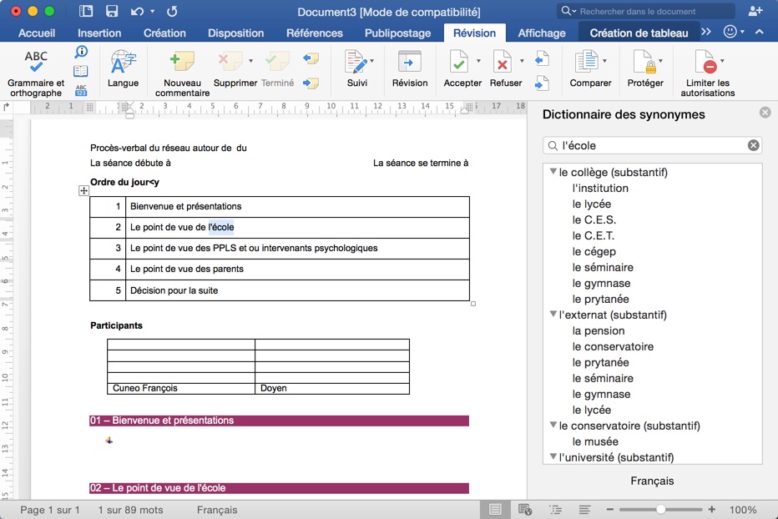This screenshot has height=519, width=778.
Task: Jump to the previous tracked change
Action: [x=542, y=58]
